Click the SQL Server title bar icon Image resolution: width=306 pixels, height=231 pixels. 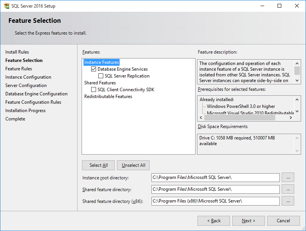tap(6, 6)
